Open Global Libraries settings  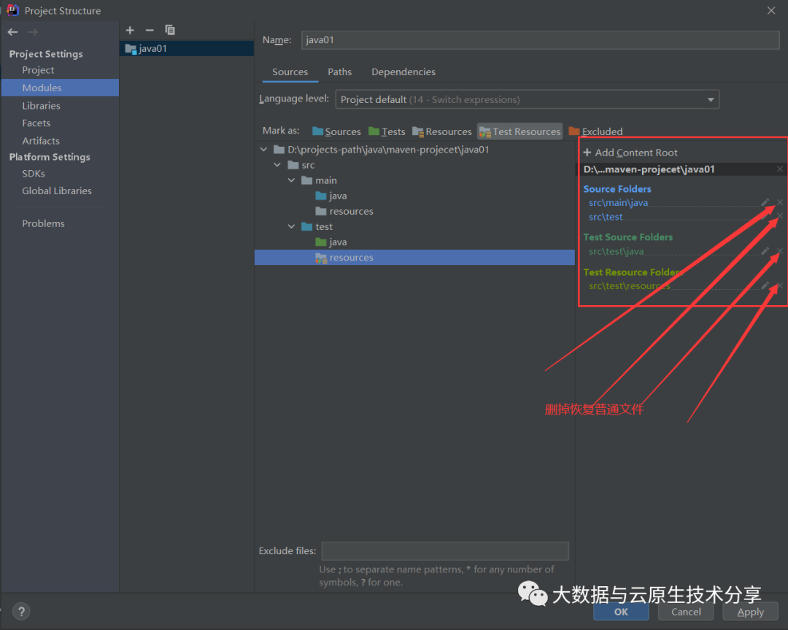57,191
